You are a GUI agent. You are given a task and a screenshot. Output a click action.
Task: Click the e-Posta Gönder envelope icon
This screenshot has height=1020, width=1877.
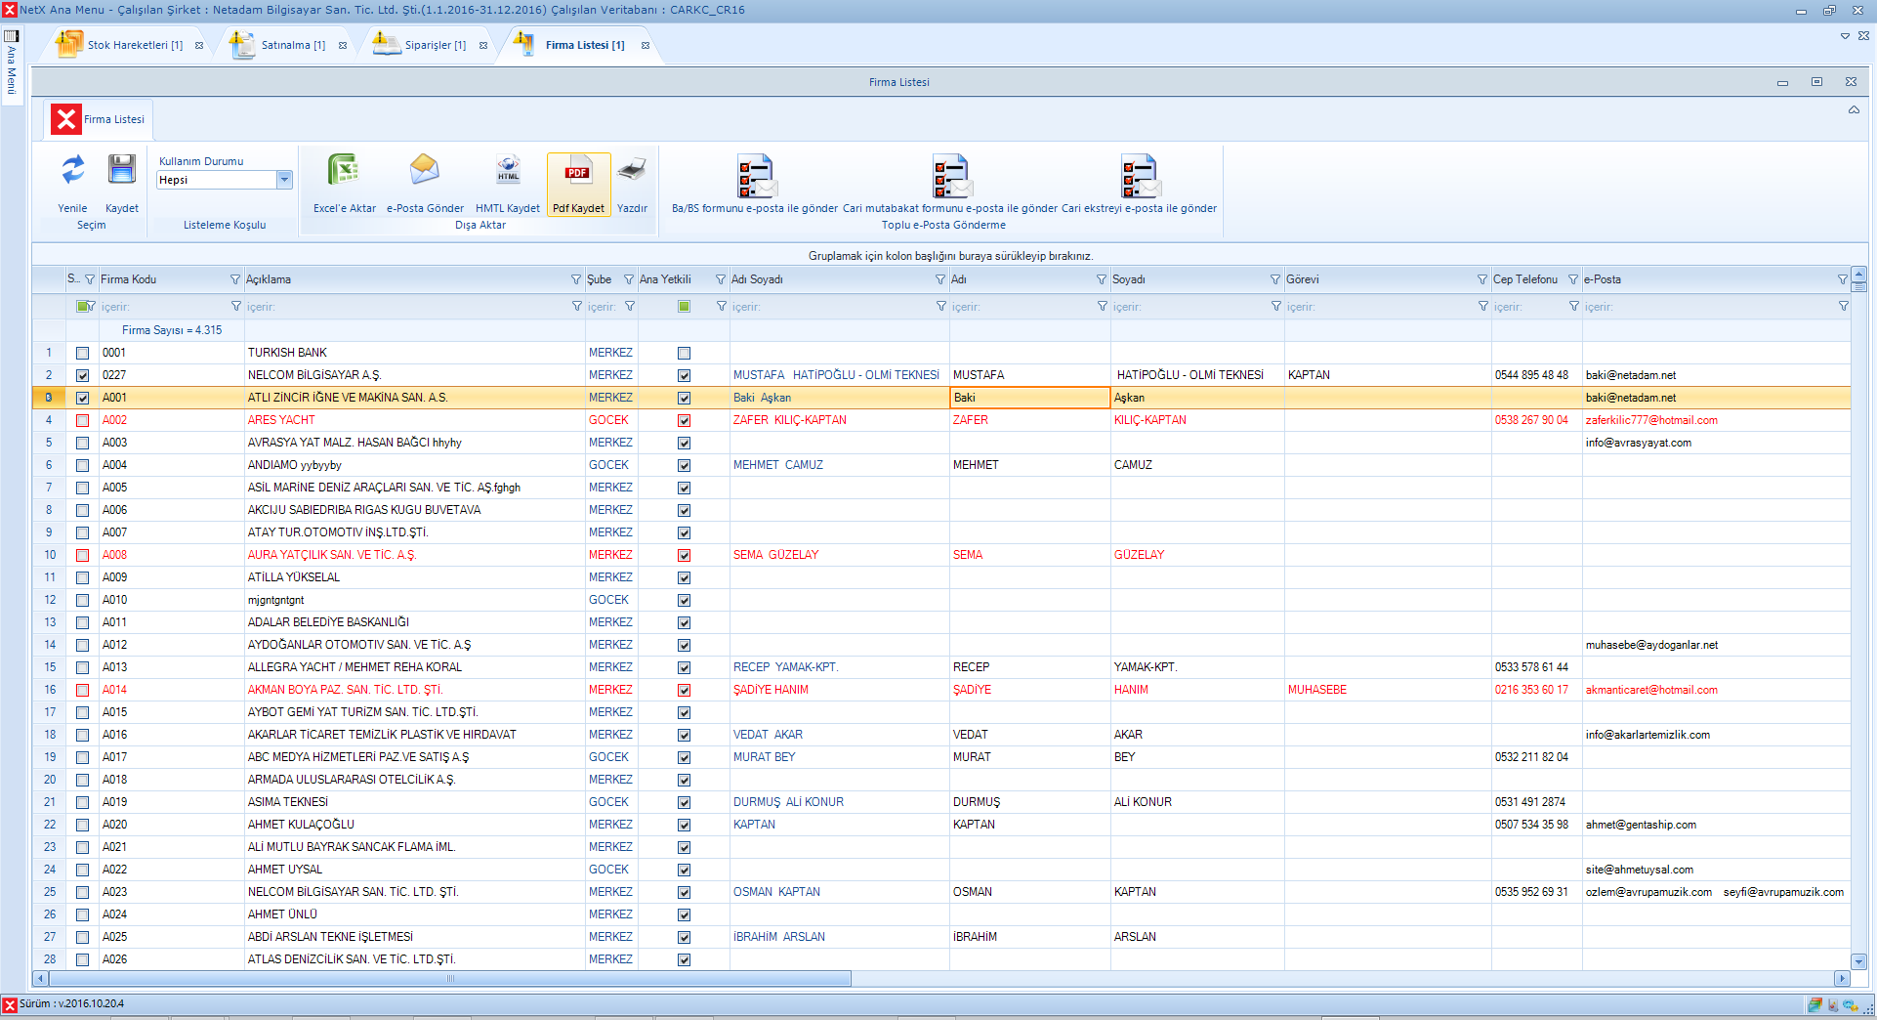[425, 171]
